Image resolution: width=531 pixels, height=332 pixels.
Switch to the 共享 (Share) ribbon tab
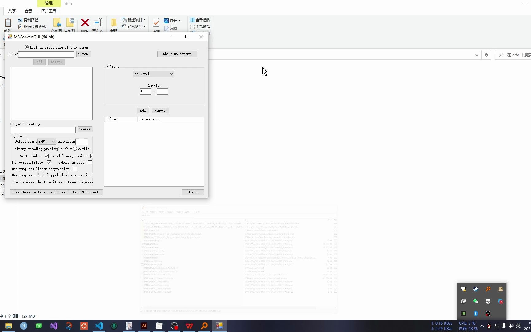(x=12, y=11)
